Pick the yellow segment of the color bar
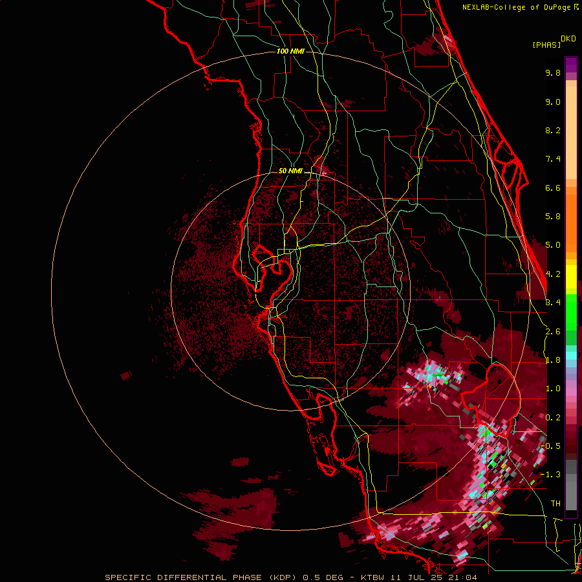 tap(571, 277)
